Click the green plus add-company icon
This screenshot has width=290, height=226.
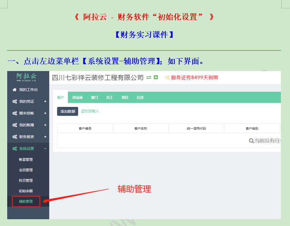coord(156,77)
